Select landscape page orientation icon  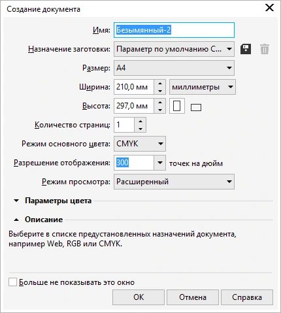point(196,107)
